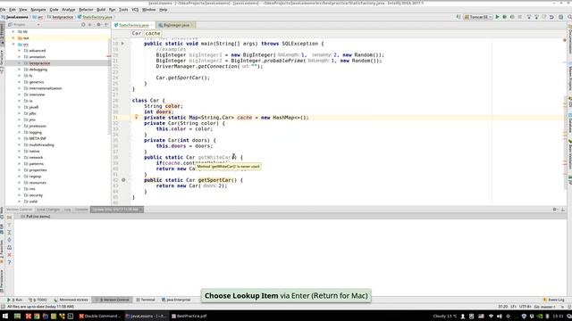The image size is (572, 321).
Task: Click the Event Log button
Action: pyautogui.click(x=554, y=300)
